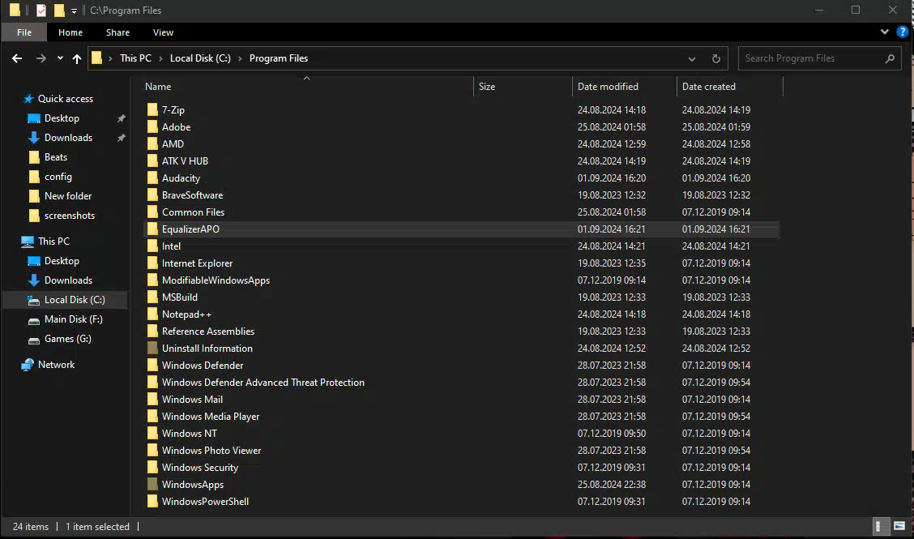Click the EqualizerAPO folder icon
This screenshot has width=914, height=539.
[x=152, y=229]
